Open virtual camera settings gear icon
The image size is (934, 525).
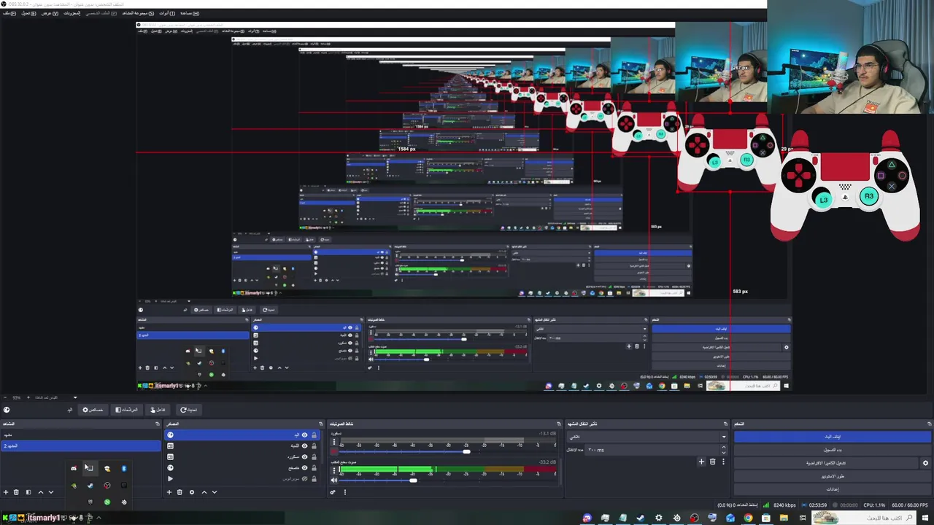point(925,463)
